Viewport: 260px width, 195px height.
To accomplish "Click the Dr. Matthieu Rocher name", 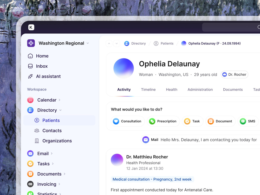I will tap(147, 157).
